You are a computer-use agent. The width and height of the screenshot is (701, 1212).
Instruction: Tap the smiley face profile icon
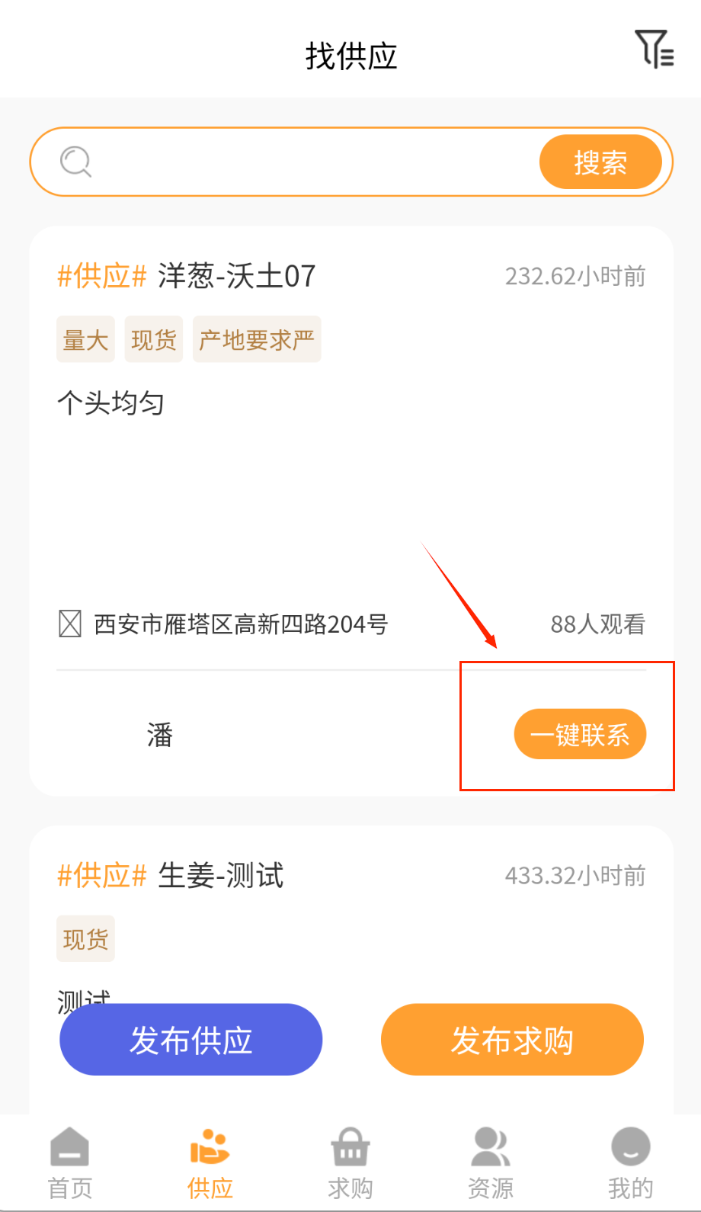pyautogui.click(x=630, y=1147)
